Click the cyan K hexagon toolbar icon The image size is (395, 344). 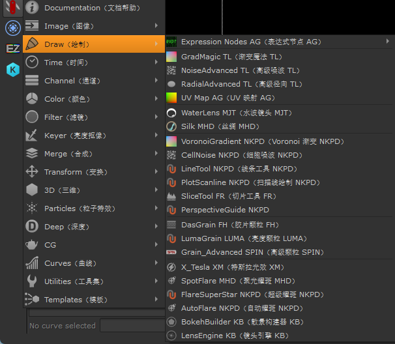coord(13,70)
